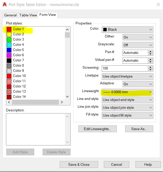This screenshot has height=172, width=163.
Task: Click the Save & Close button
Action: point(79,164)
